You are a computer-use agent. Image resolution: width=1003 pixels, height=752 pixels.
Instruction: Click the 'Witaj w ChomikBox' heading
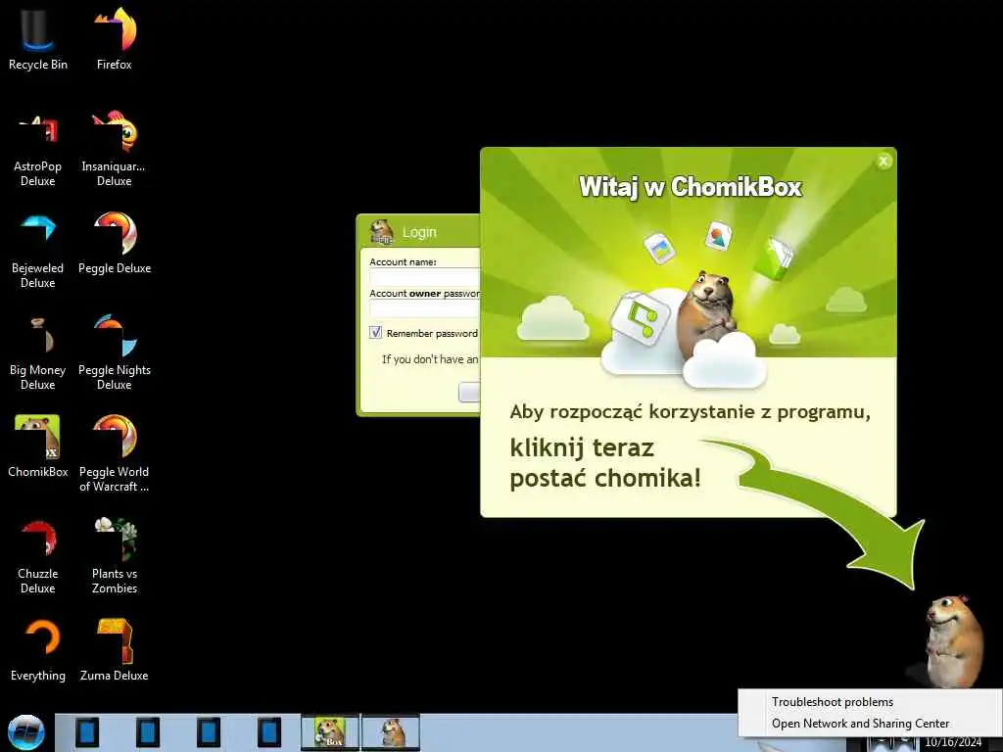point(691,187)
